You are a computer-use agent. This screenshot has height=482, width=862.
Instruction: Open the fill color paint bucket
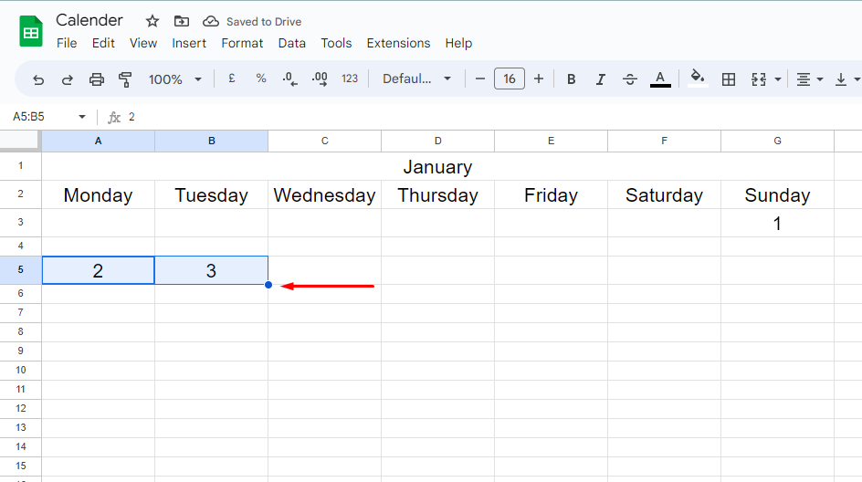(x=698, y=78)
